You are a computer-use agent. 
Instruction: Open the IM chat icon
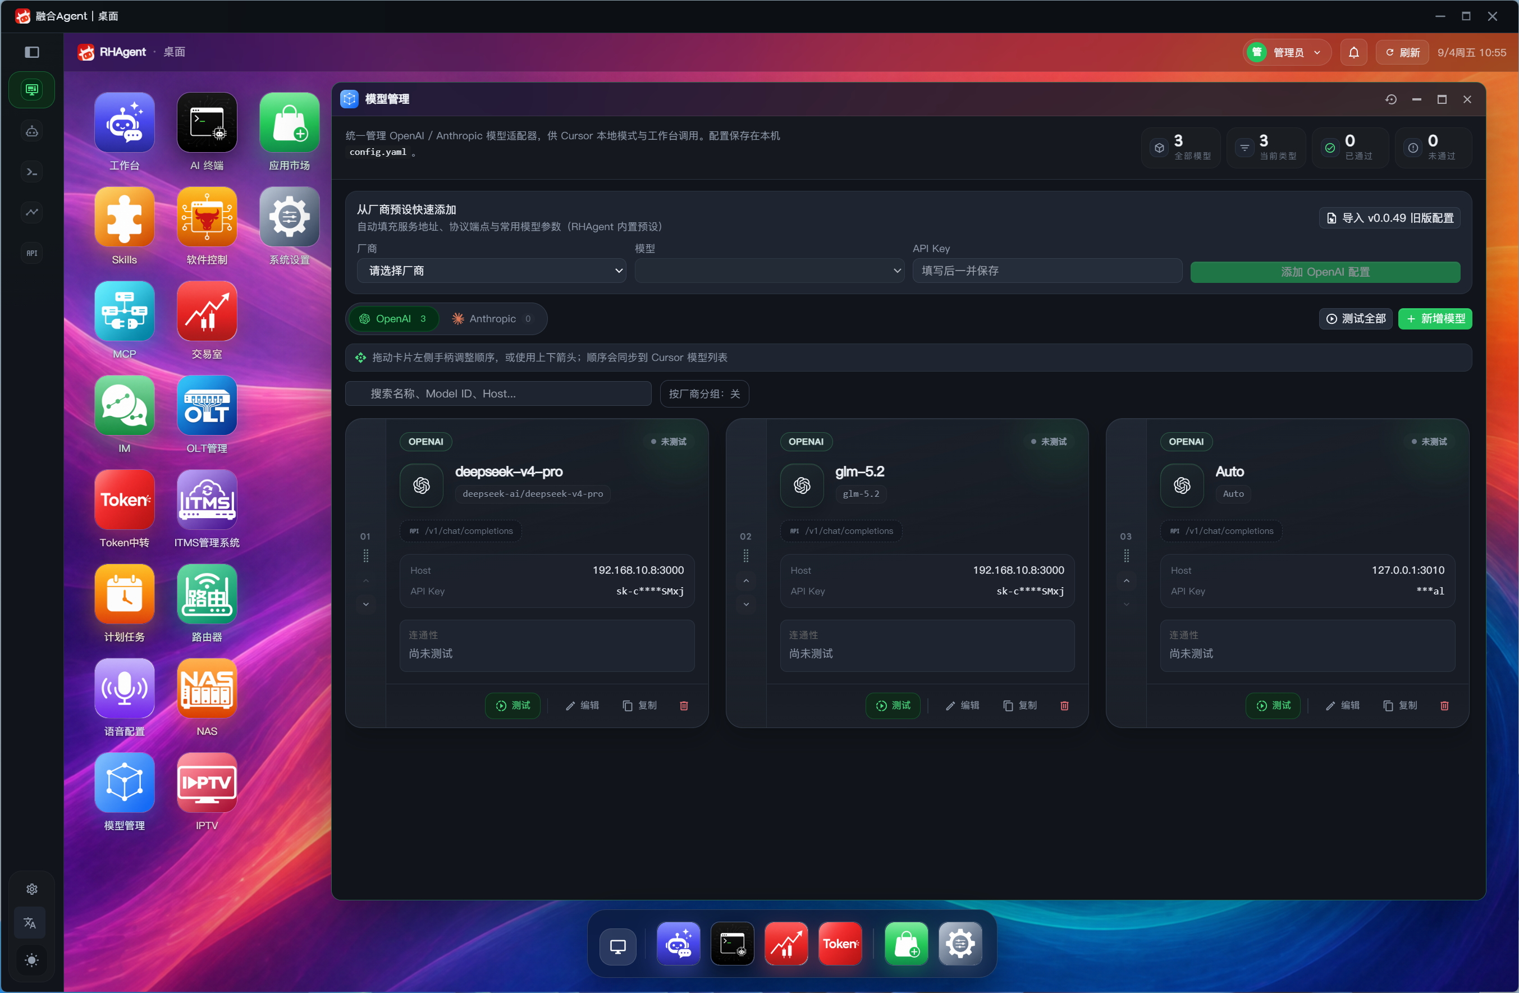(124, 406)
